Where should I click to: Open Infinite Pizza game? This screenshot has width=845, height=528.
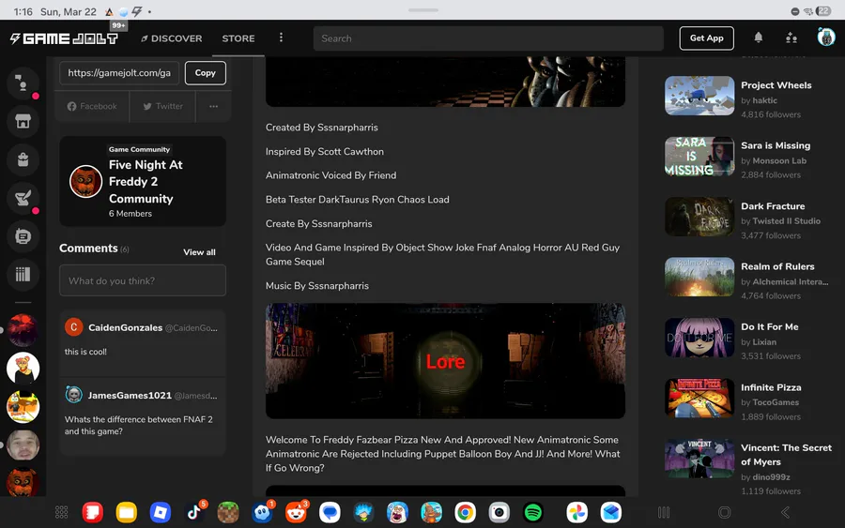point(771,387)
